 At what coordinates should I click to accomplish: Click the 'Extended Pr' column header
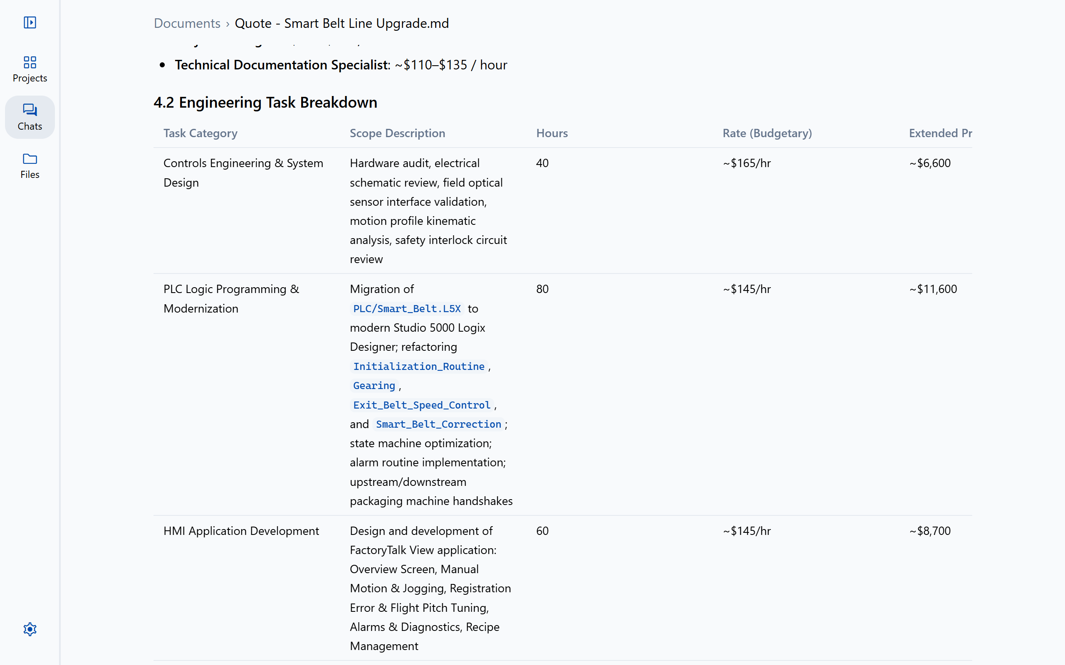pyautogui.click(x=941, y=133)
